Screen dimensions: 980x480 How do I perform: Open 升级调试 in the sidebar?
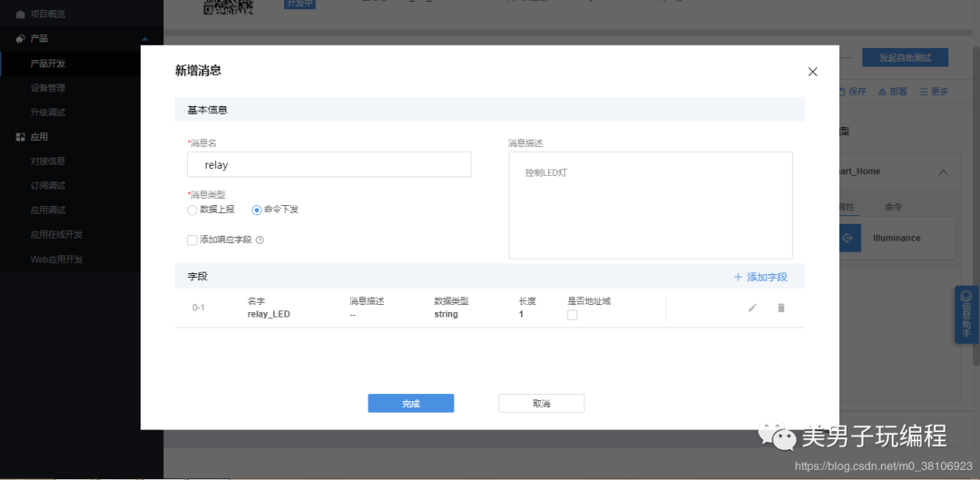tap(48, 113)
